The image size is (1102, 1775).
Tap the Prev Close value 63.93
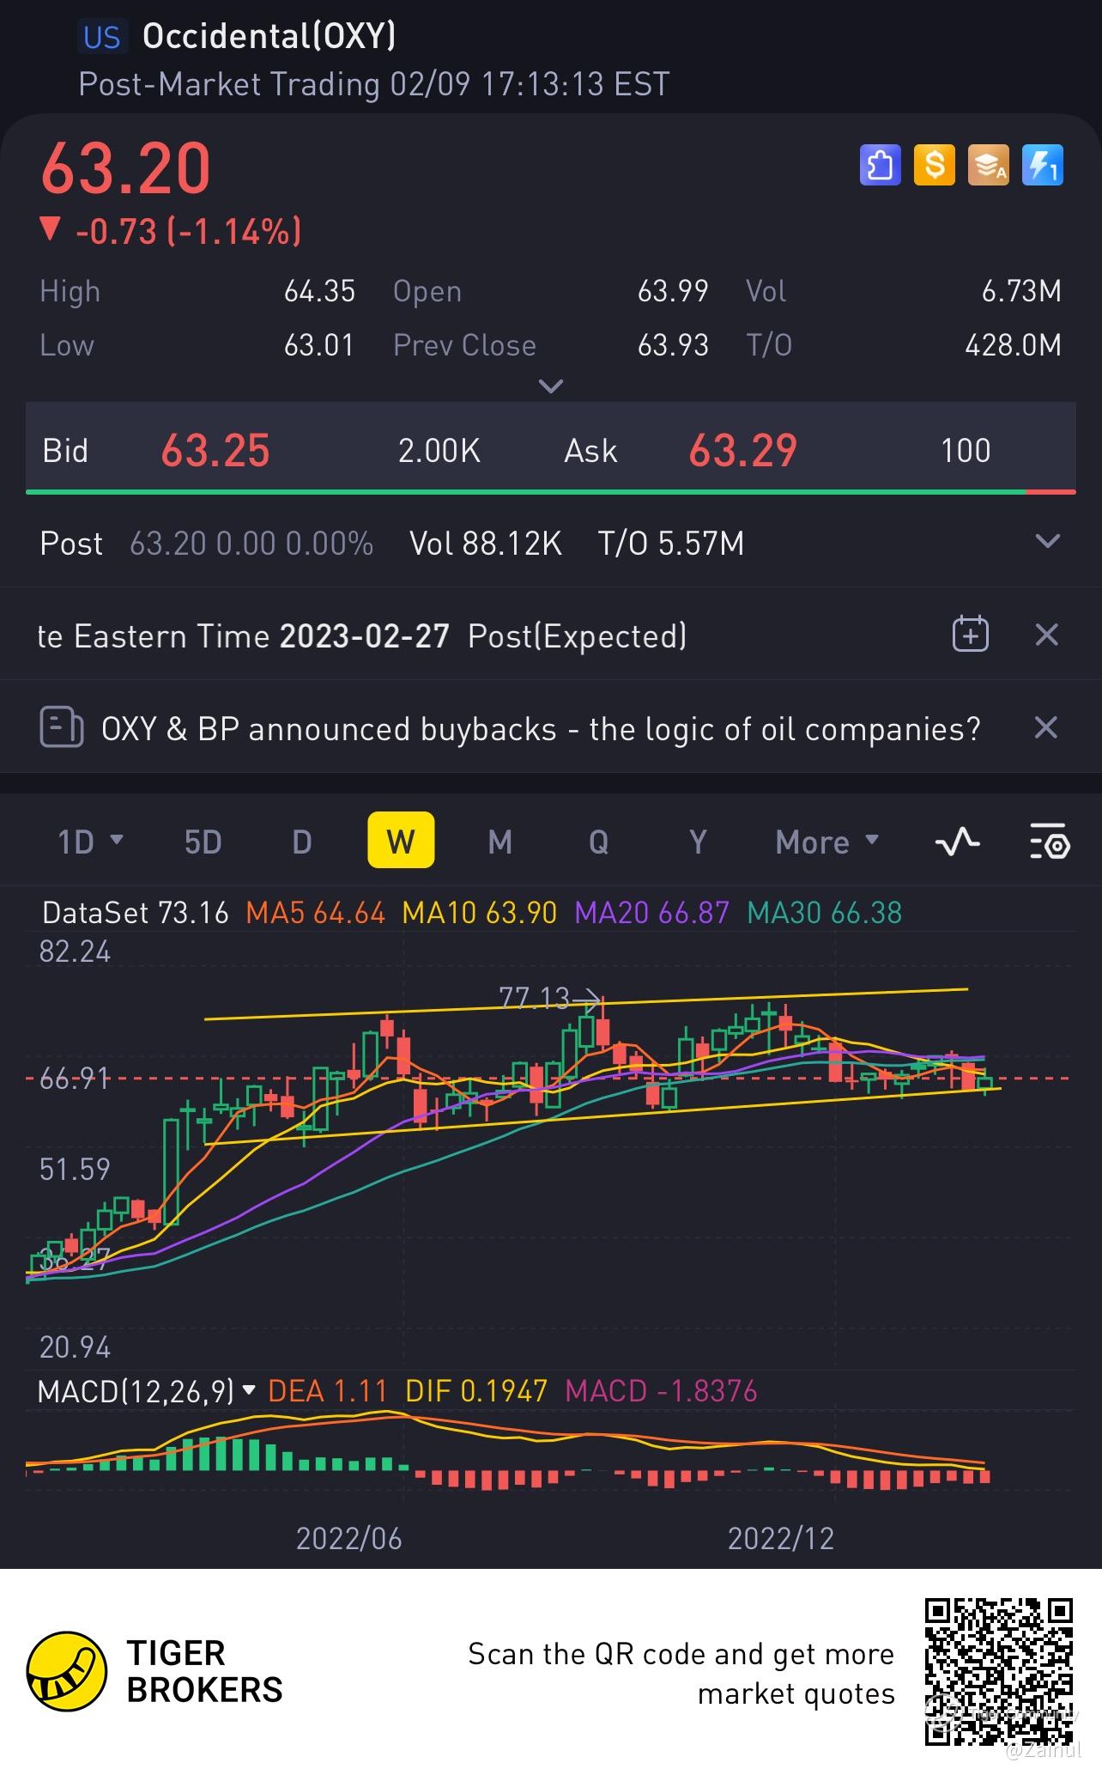pos(673,345)
